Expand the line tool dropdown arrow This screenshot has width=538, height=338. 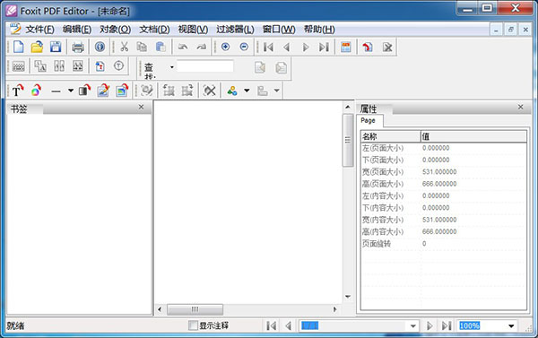(x=71, y=91)
